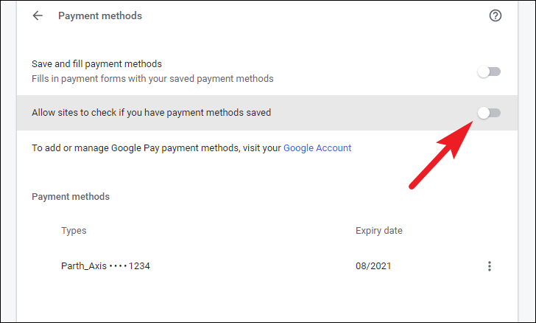Click the Allow sites to check label text

[151, 113]
